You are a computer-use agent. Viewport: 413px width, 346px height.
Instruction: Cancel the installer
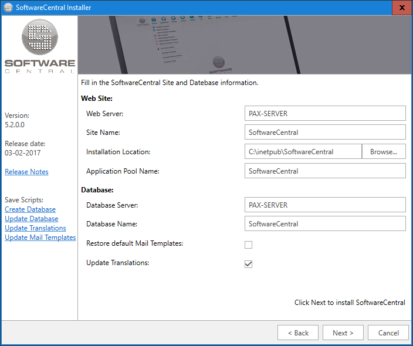[388, 333]
